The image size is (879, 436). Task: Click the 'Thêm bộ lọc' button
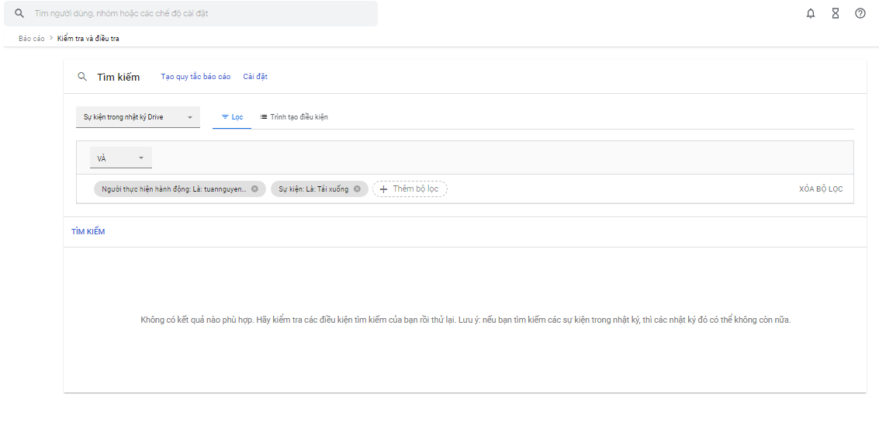tap(410, 189)
